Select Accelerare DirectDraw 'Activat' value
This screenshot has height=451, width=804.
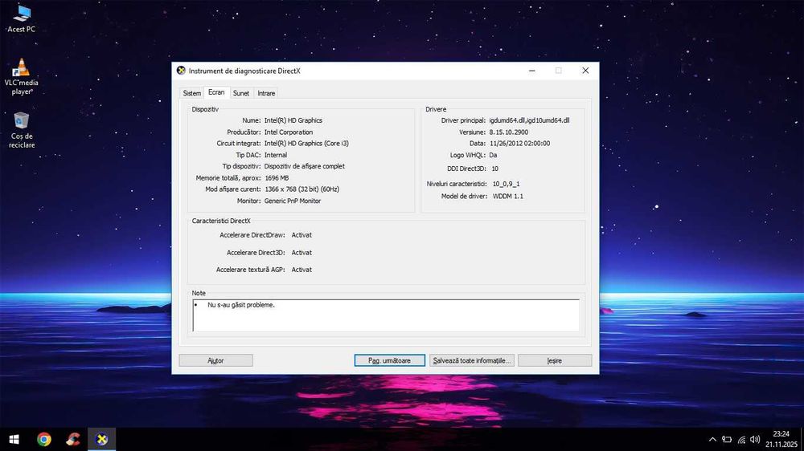[x=301, y=235]
